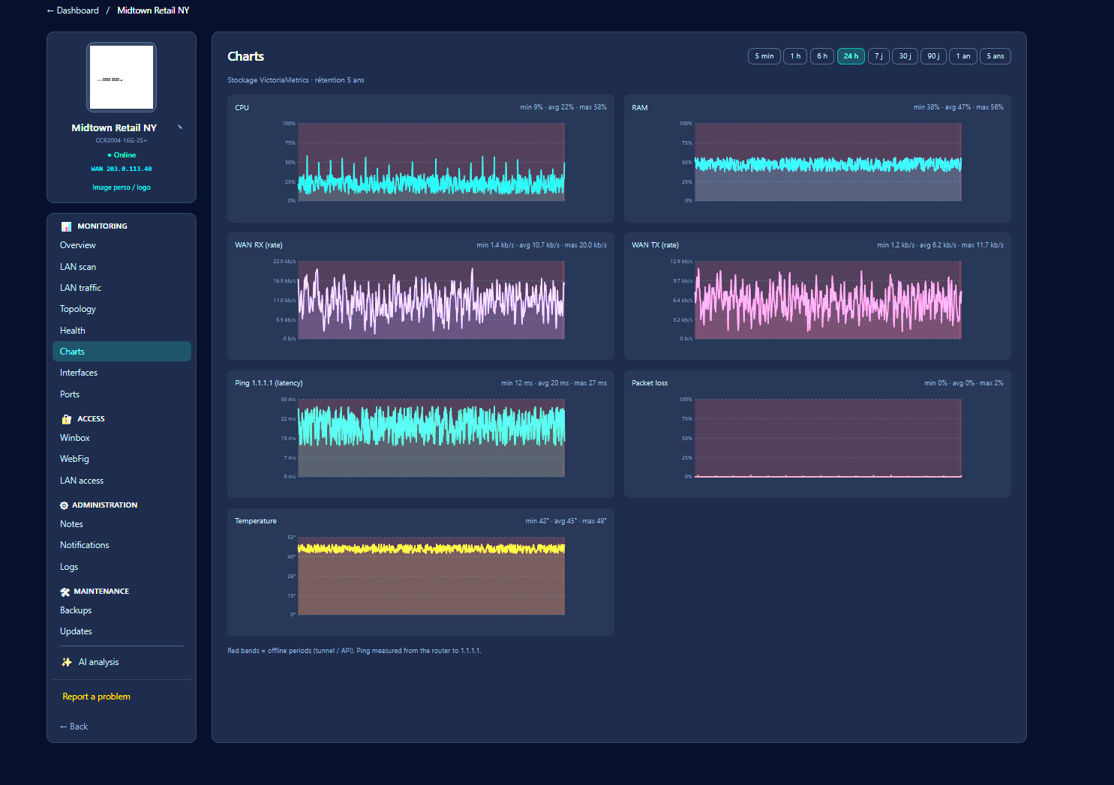The image size is (1114, 785).
Task: Click the Monitoring section chart icon
Action: 66,226
